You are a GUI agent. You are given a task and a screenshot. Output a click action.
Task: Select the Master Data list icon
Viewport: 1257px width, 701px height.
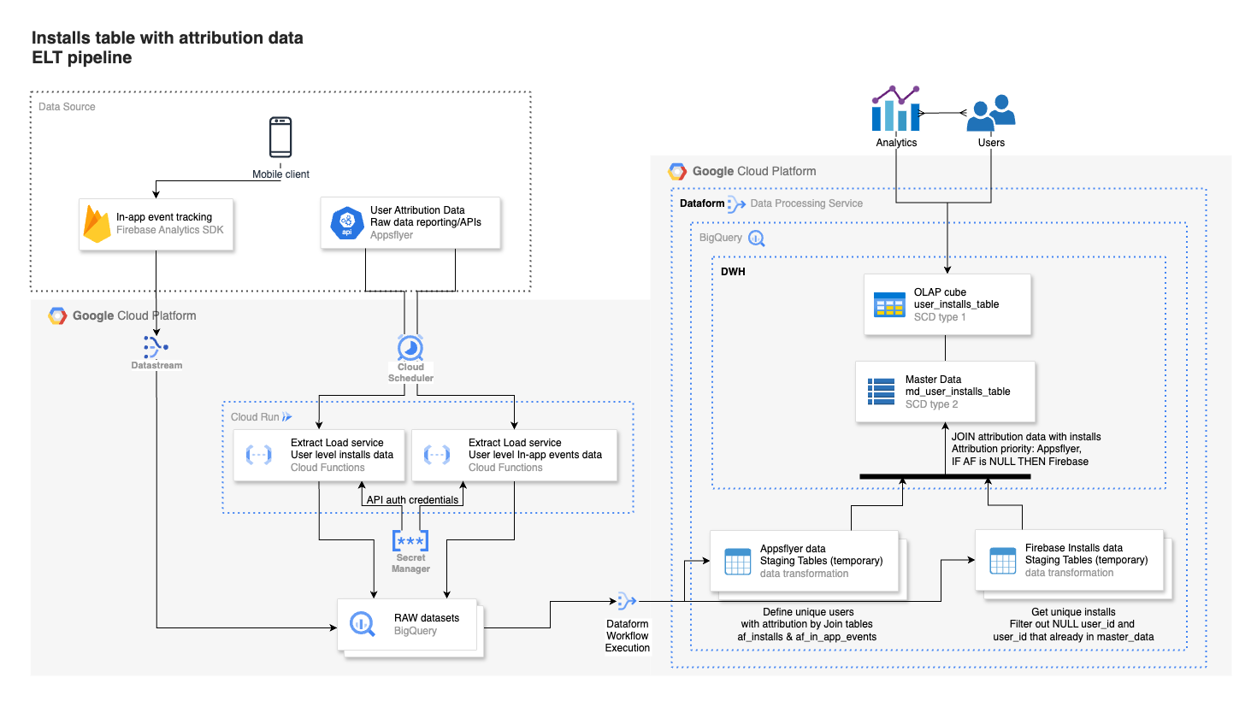881,392
